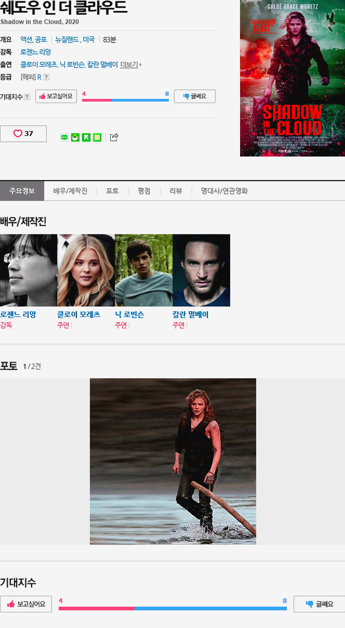Click the help icon next to R rating
Image resolution: width=345 pixels, height=628 pixels.
(46, 77)
